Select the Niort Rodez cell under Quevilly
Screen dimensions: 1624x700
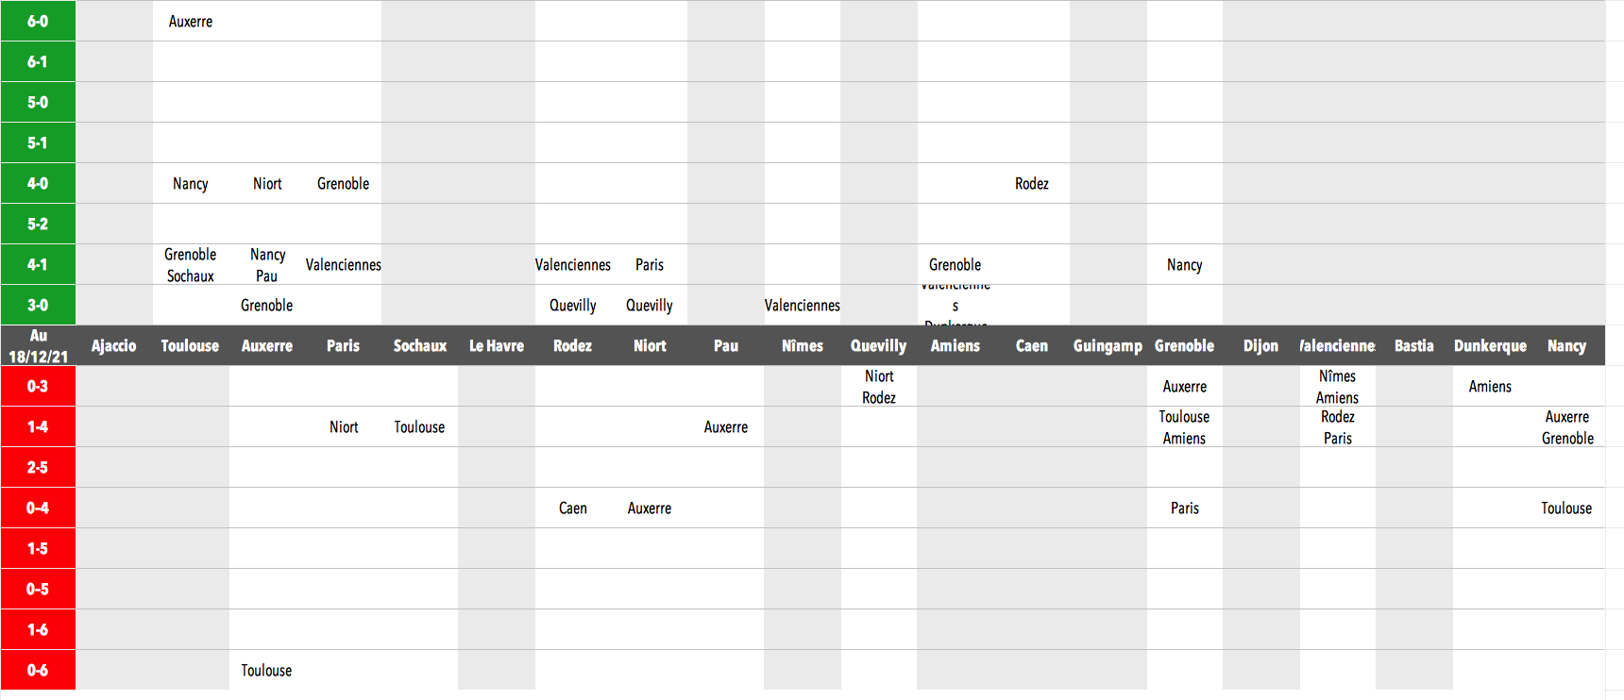(x=879, y=386)
